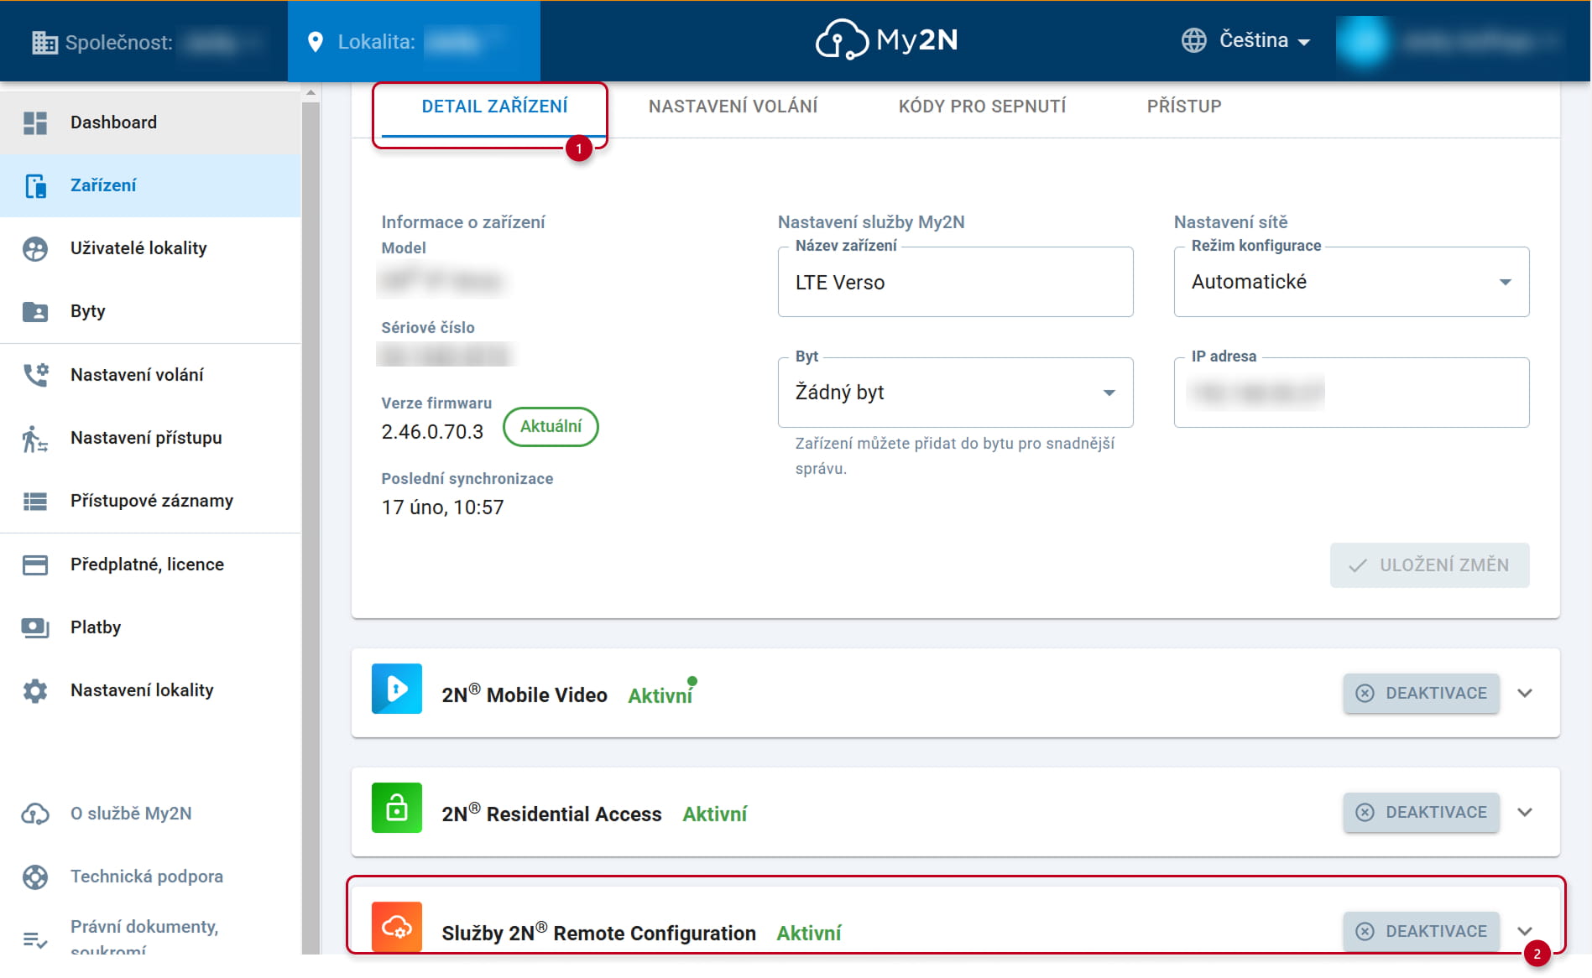
Task: Expand the 2N Residential Access section
Action: click(x=1525, y=812)
